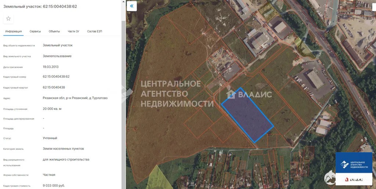Image resolution: width=376 pixels, height=189 pixels.
Task: Select the blue highlighted parcel on map
Action: coord(247,115)
